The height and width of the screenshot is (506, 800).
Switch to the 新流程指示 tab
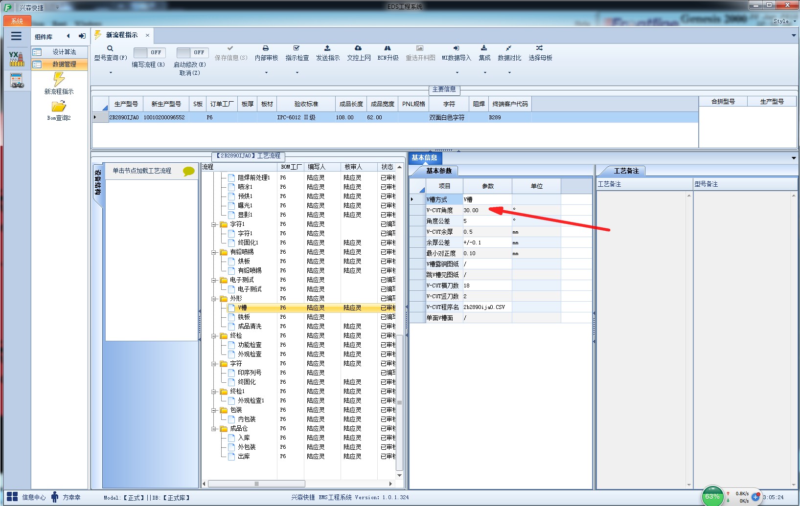click(x=122, y=35)
